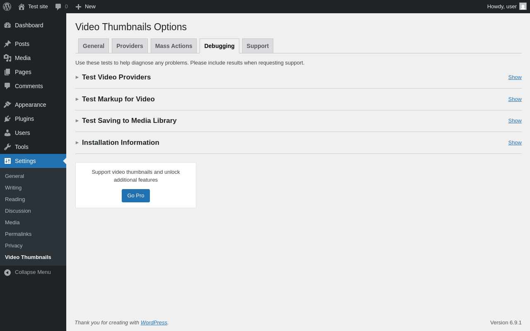
Task: Open the Permalinks settings submenu item
Action: pyautogui.click(x=33, y=234)
